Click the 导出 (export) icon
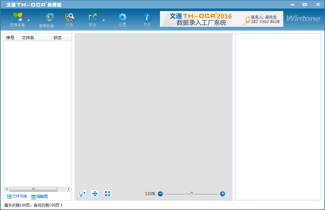Screen dimensions: 325x210 pyautogui.click(x=92, y=20)
